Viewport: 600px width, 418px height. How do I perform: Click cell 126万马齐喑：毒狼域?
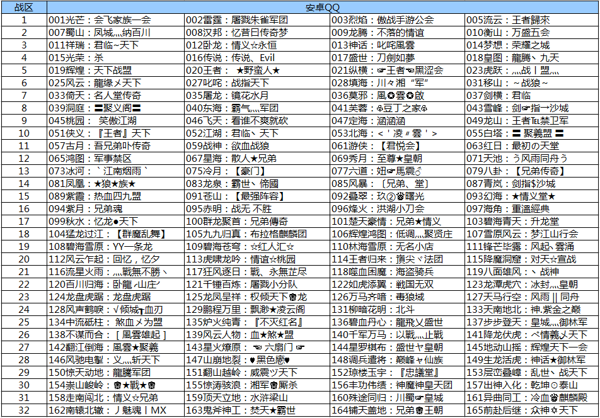tap(397, 297)
